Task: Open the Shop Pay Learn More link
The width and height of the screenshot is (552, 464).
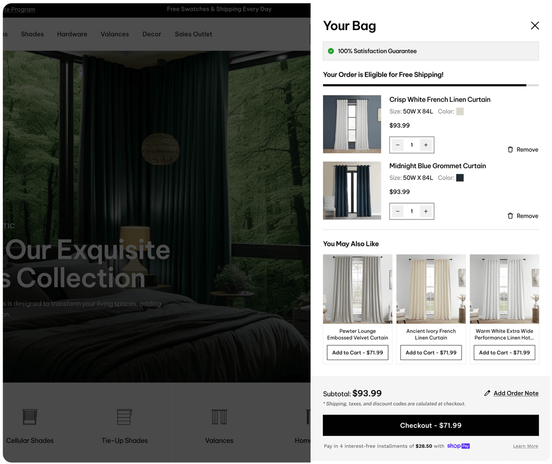Action: 525,446
